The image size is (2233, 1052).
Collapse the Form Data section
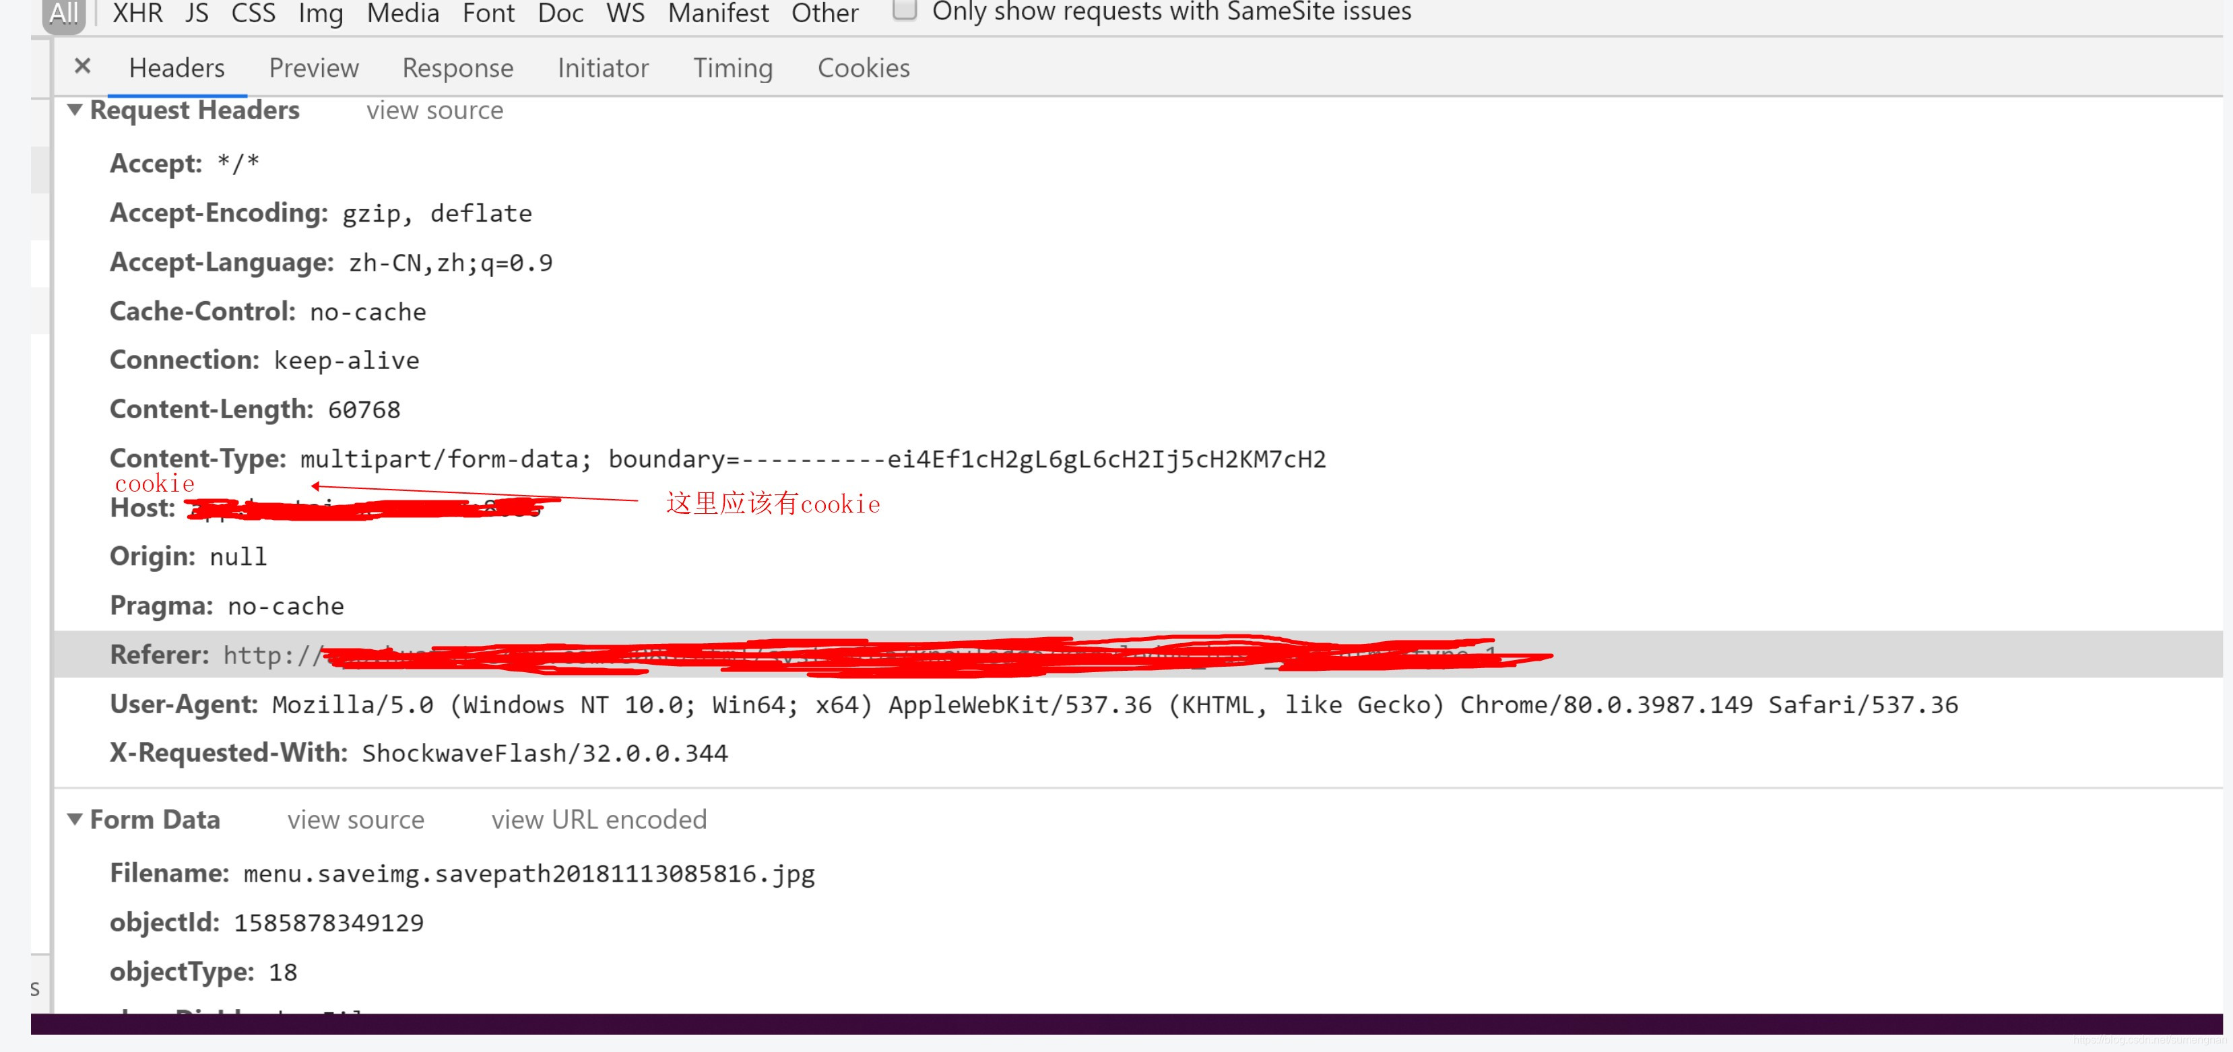[76, 819]
